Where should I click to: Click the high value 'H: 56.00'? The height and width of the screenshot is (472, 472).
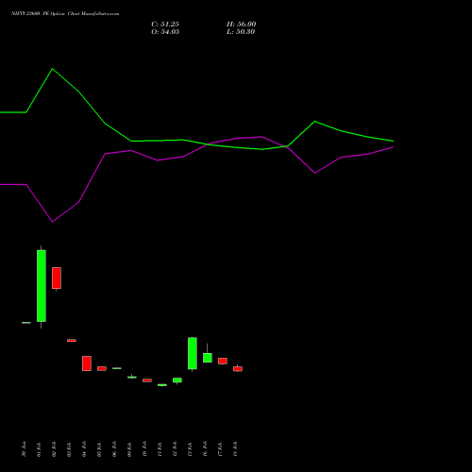pyautogui.click(x=242, y=25)
